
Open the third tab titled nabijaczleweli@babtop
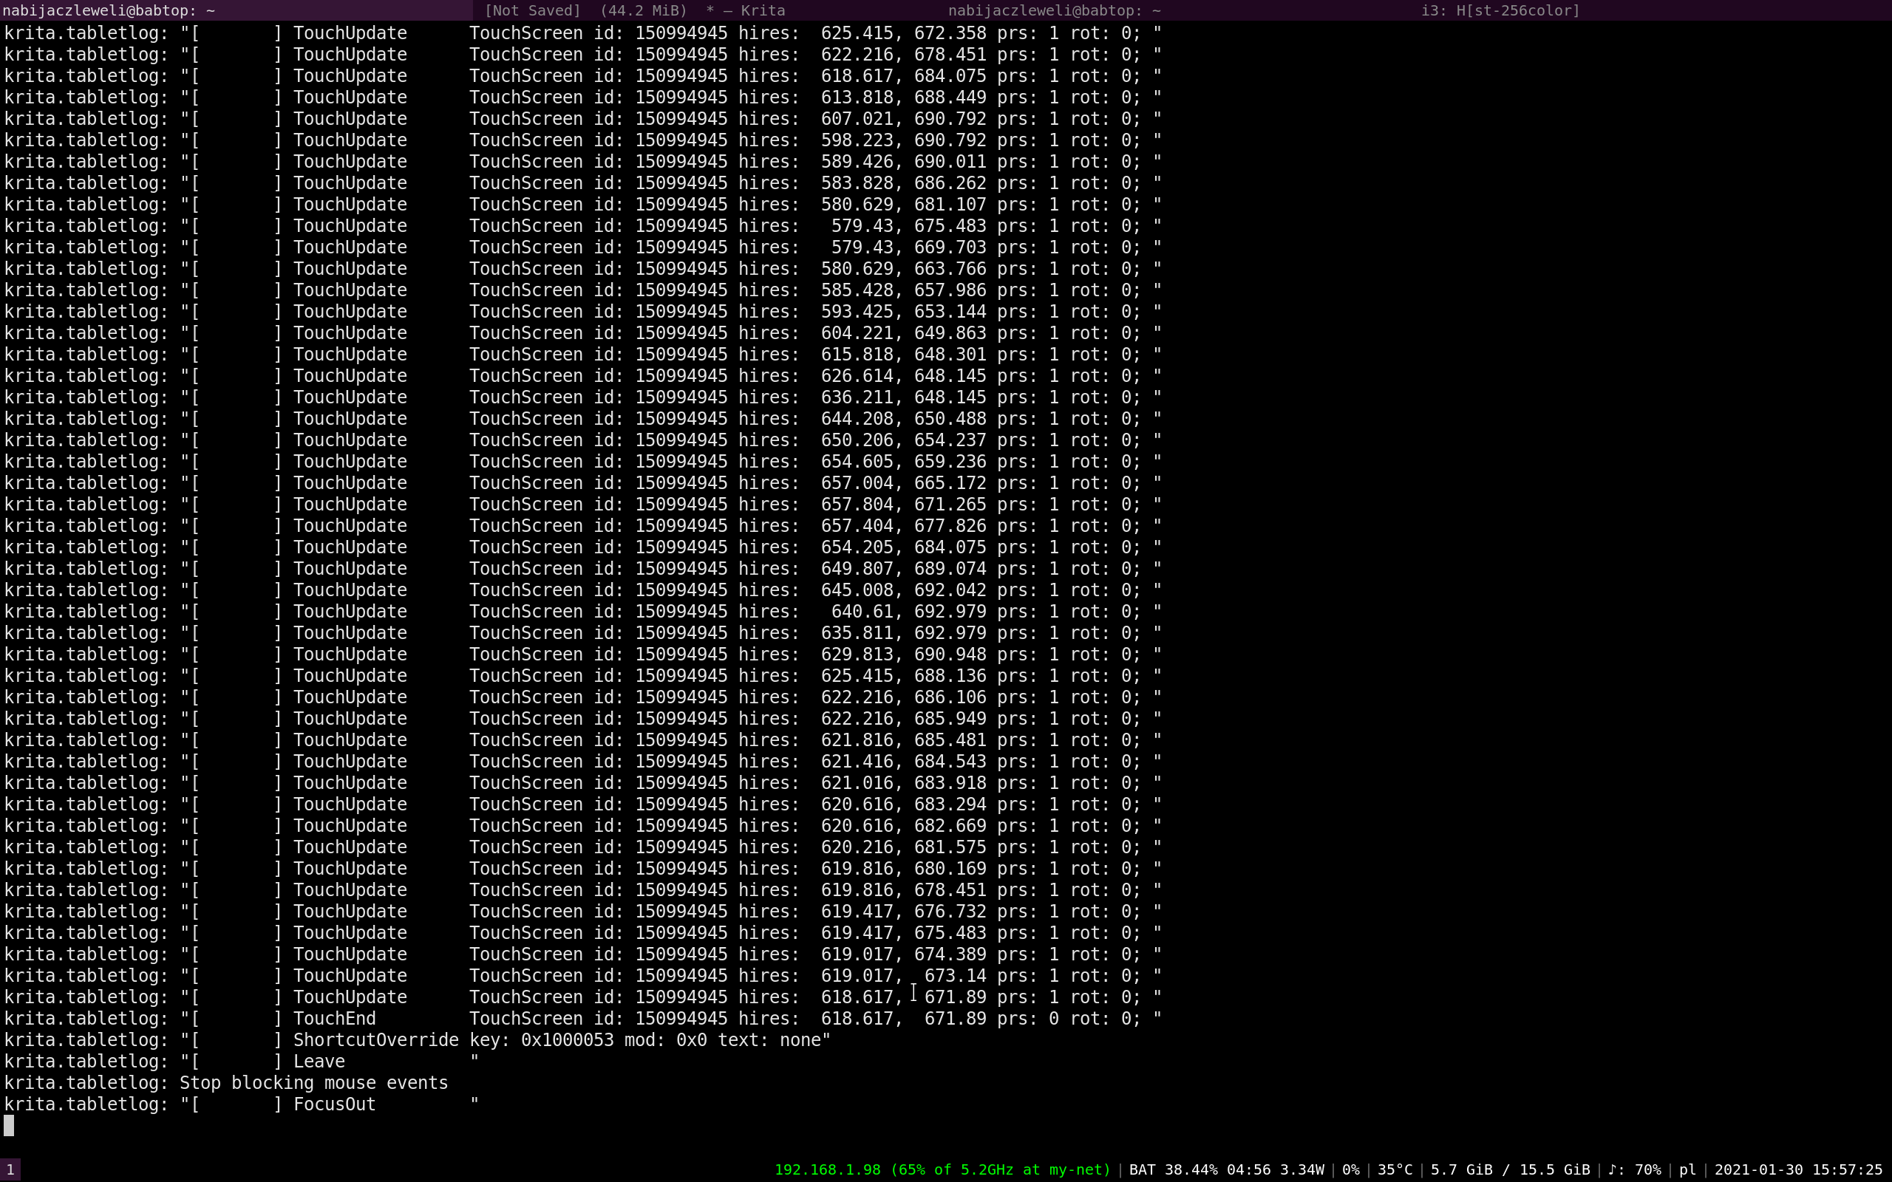pos(1054,10)
